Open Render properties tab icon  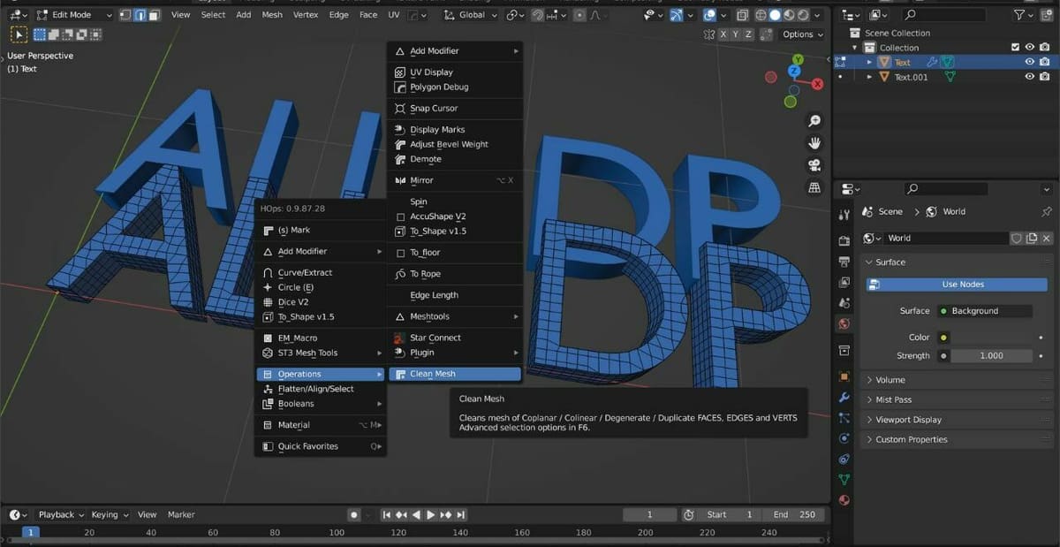844,240
